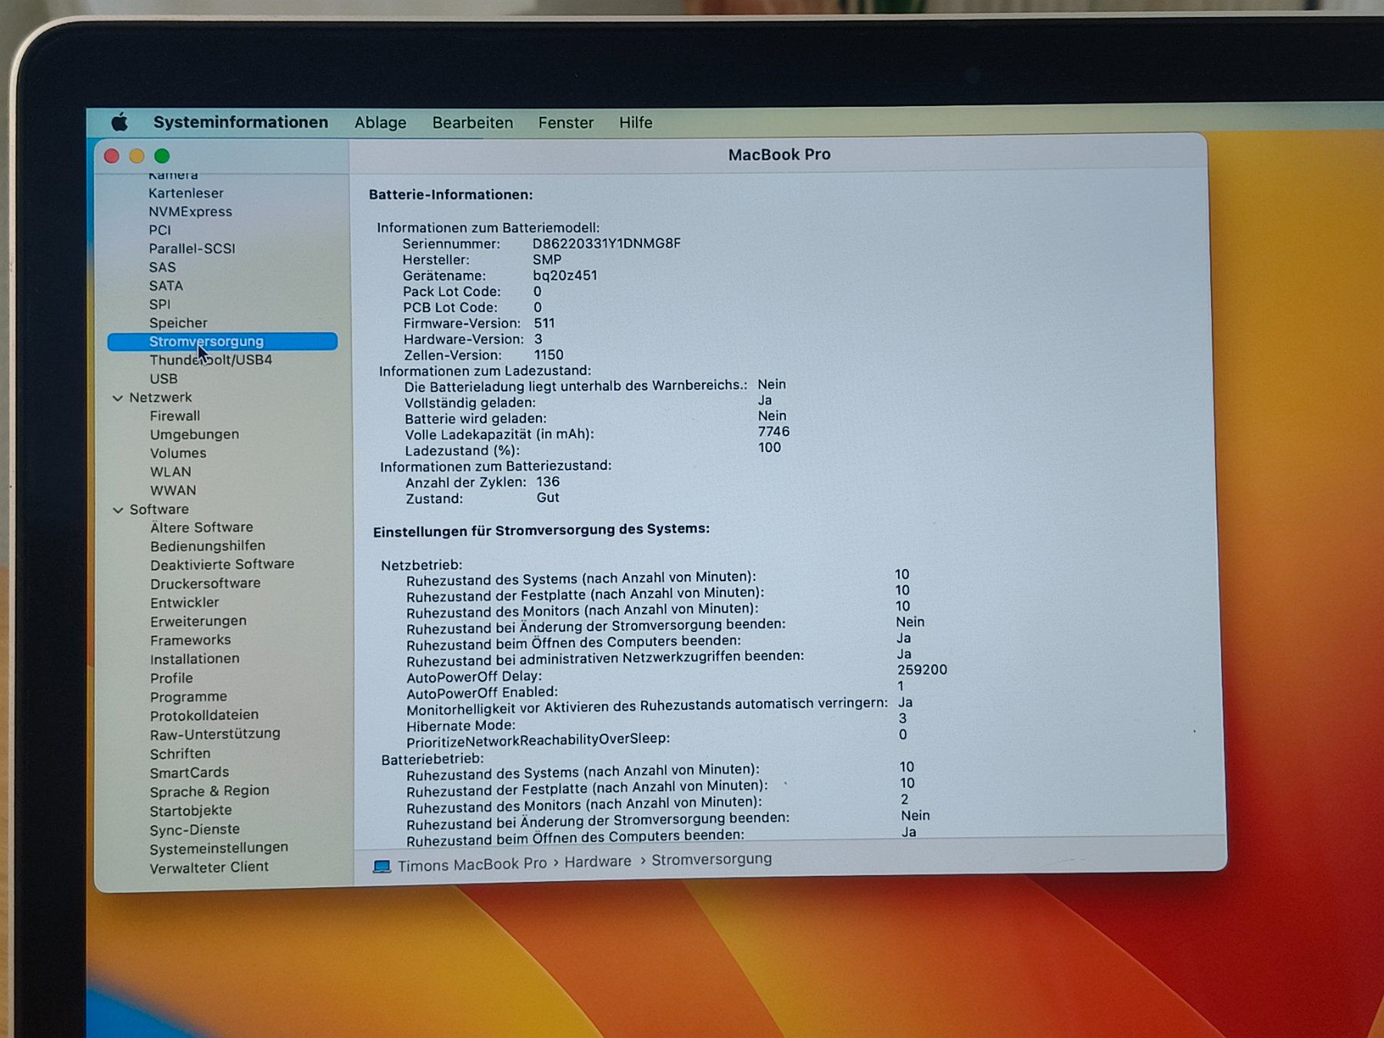Open the Bearbeiten menu
This screenshot has width=1384, height=1038.
tap(472, 122)
